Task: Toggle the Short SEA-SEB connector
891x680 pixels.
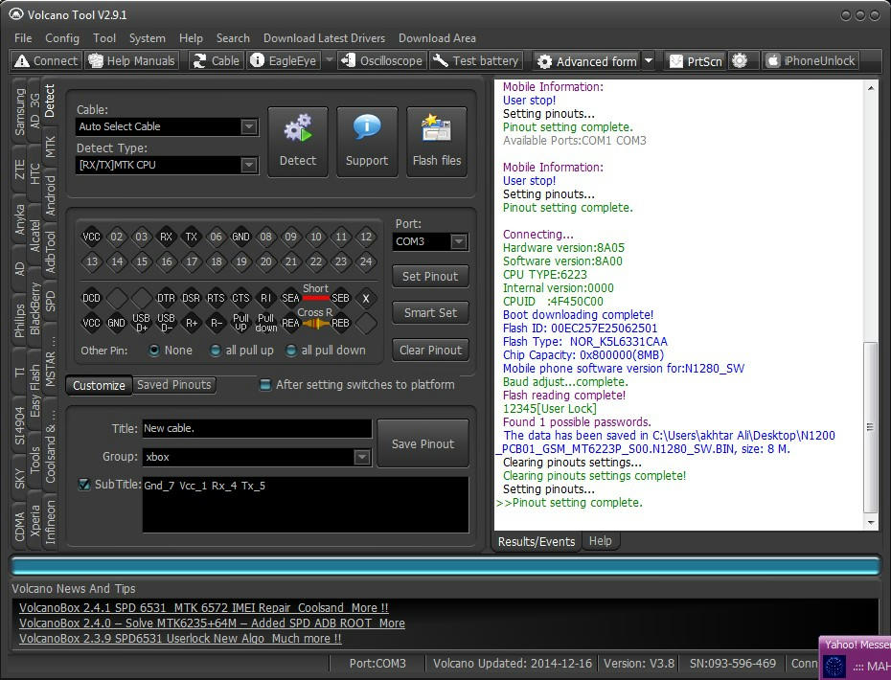Action: [x=315, y=297]
